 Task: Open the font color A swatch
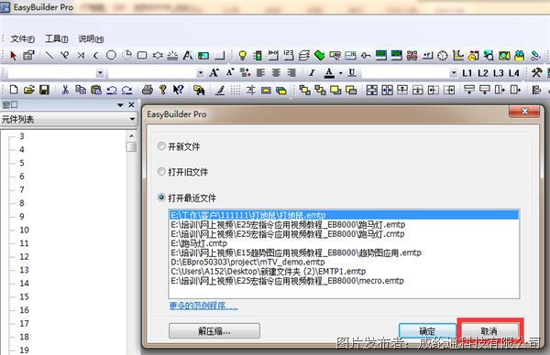click(329, 73)
